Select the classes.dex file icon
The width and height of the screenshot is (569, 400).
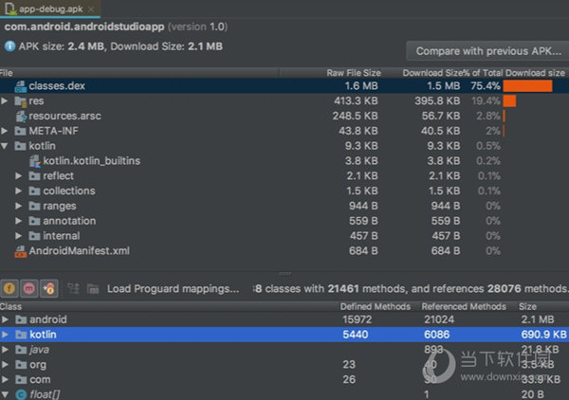click(20, 86)
